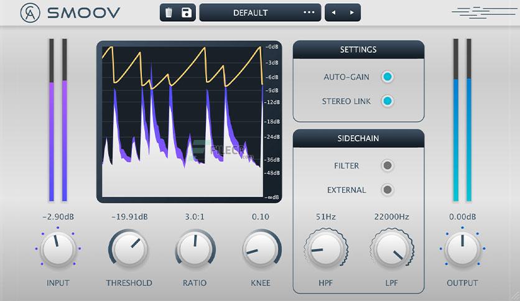Click the -48dB scale label
This screenshot has height=301, width=520.
pos(272,173)
